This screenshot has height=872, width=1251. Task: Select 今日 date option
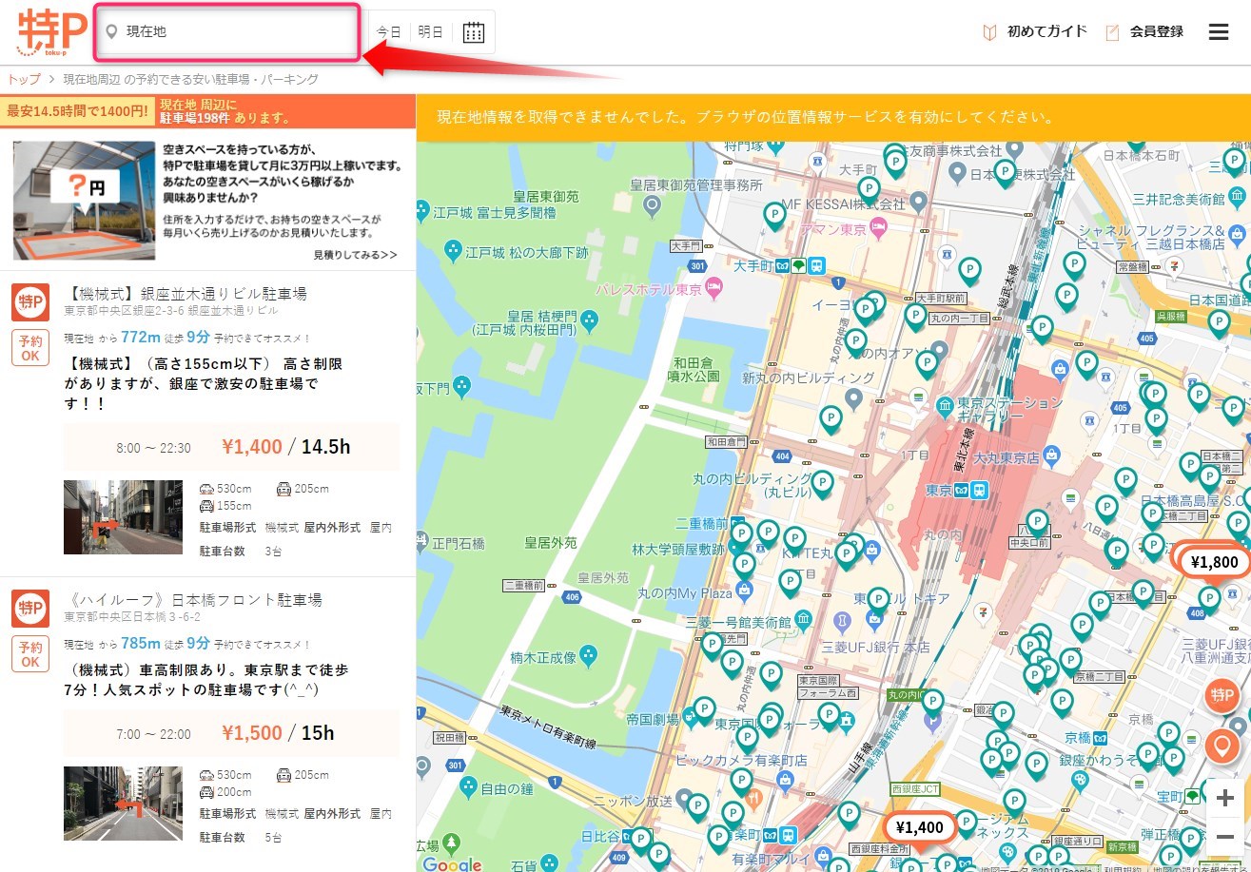point(388,32)
